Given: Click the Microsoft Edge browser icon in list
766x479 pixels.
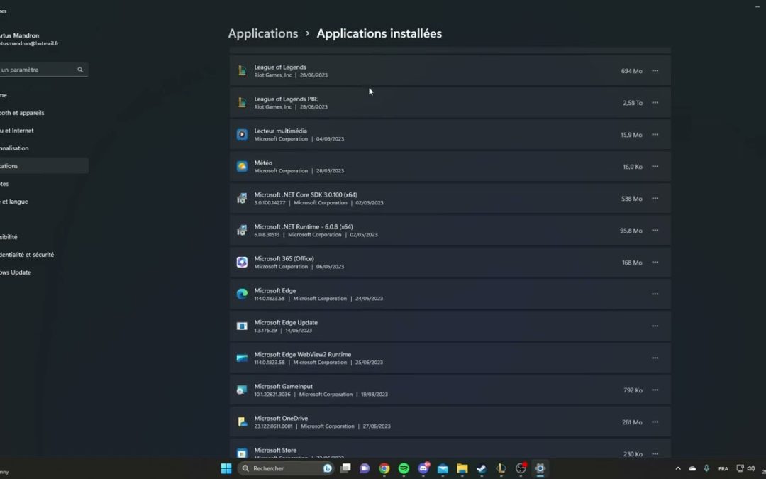Looking at the screenshot, I should (x=242, y=294).
